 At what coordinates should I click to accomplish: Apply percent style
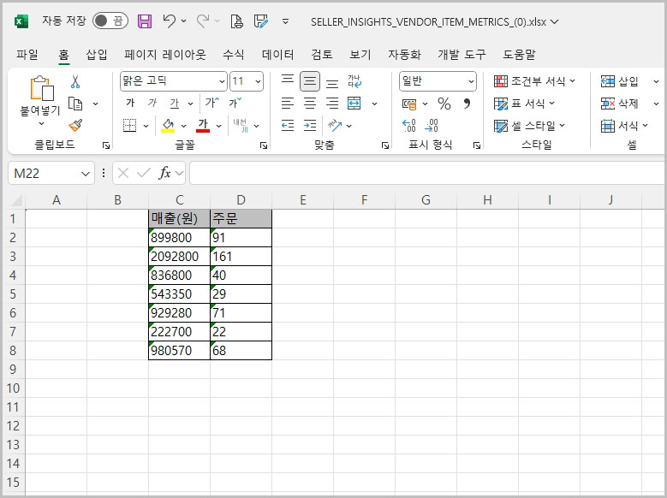pos(444,104)
